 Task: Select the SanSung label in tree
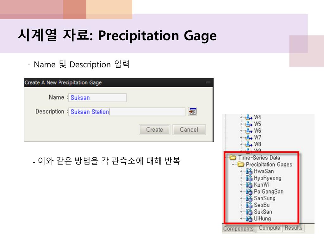[x=265, y=198]
